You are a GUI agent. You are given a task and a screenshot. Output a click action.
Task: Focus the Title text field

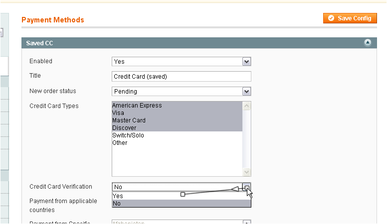coord(181,77)
